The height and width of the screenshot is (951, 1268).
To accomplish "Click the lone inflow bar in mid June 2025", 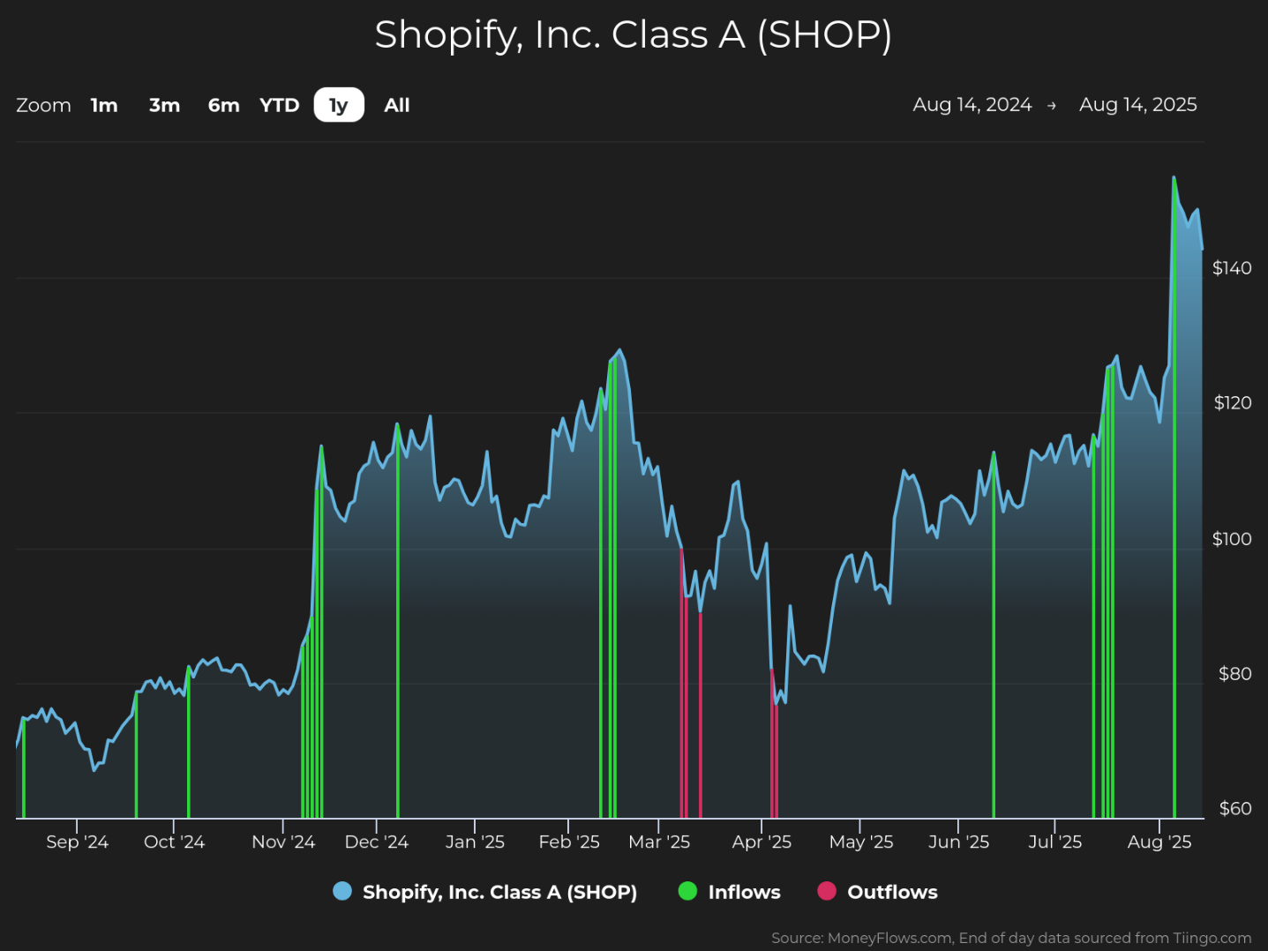I will click(994, 635).
